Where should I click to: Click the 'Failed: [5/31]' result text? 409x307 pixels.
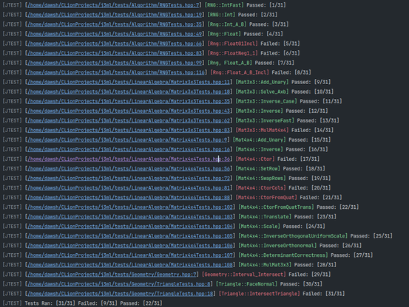pyautogui.click(x=280, y=44)
